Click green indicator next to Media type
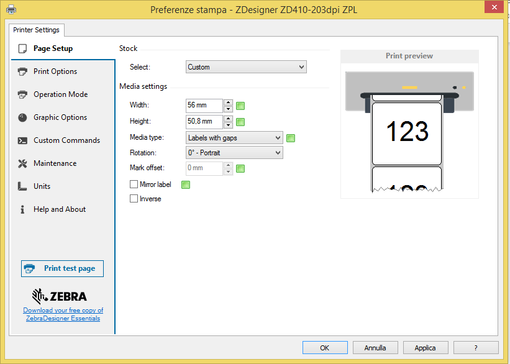This screenshot has width=510, height=364. click(x=291, y=139)
